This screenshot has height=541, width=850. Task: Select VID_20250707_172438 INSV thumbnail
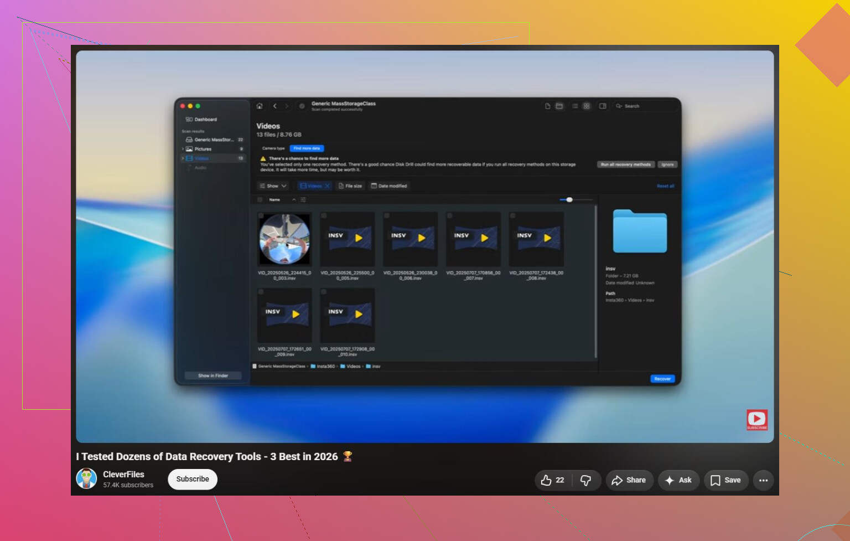tap(536, 239)
